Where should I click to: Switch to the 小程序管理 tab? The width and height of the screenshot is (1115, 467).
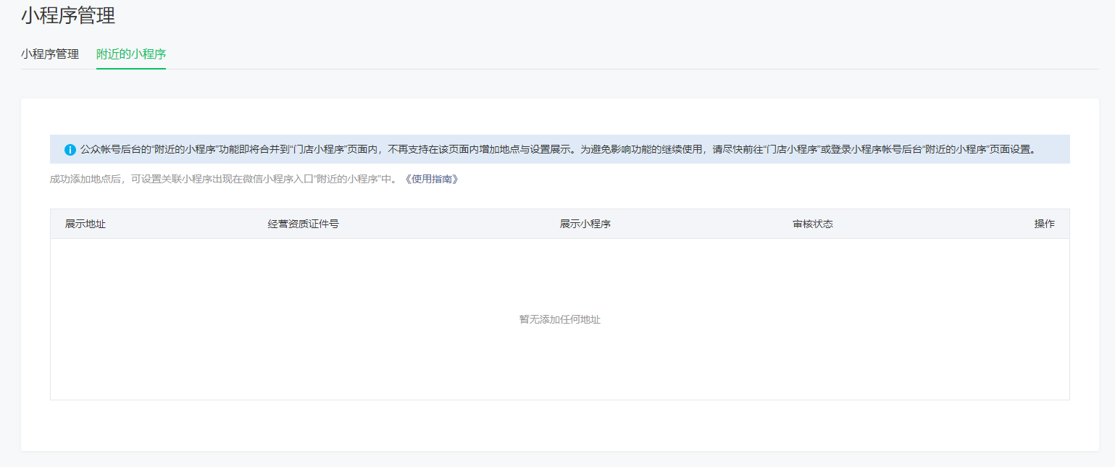pyautogui.click(x=50, y=54)
